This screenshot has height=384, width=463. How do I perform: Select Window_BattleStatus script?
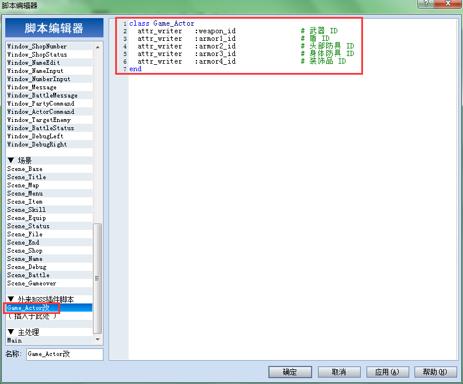[x=49, y=128]
